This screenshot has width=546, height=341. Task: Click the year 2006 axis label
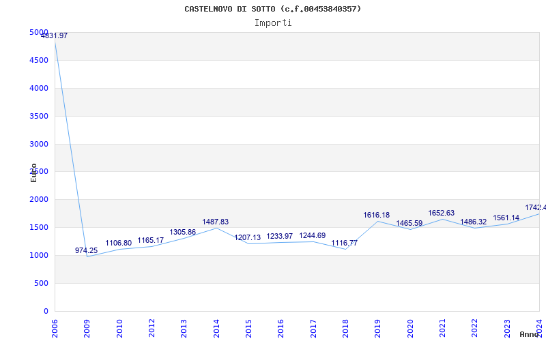(55, 329)
